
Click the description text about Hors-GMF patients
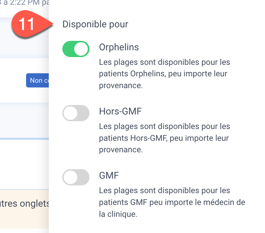coord(164,138)
